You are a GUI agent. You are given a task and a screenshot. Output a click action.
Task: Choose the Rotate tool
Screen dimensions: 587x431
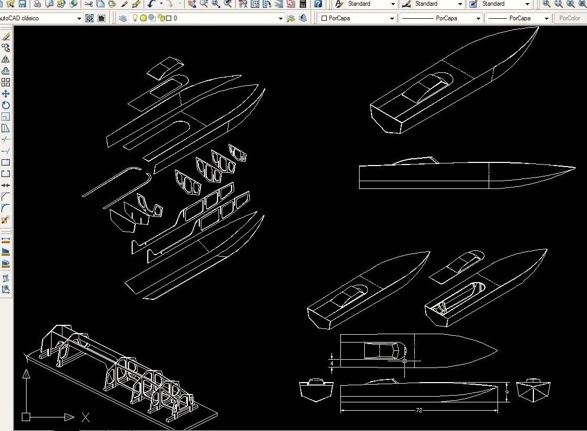[6, 105]
